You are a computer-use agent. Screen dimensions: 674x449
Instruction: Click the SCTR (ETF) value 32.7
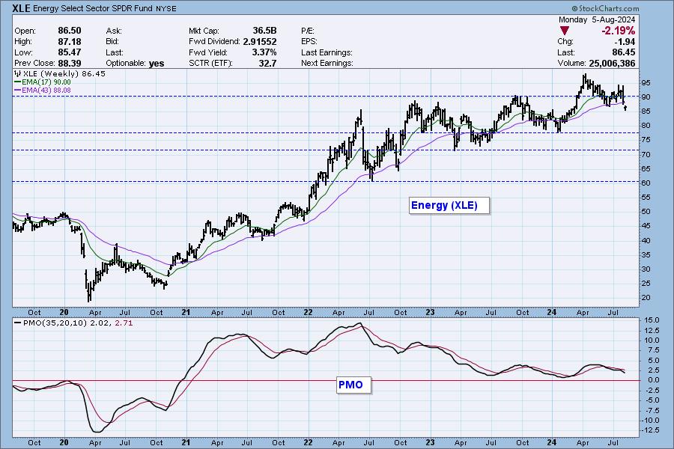268,63
